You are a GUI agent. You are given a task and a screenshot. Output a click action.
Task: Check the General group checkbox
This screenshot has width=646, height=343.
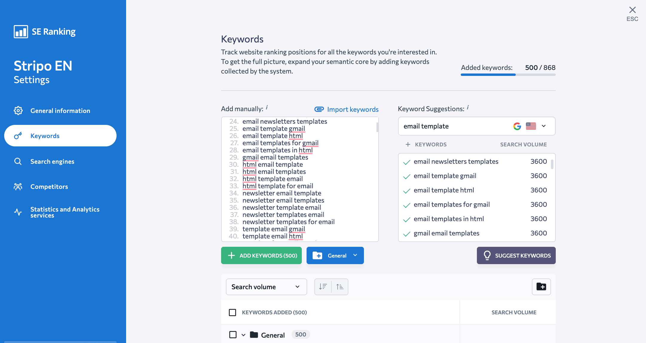[233, 335]
